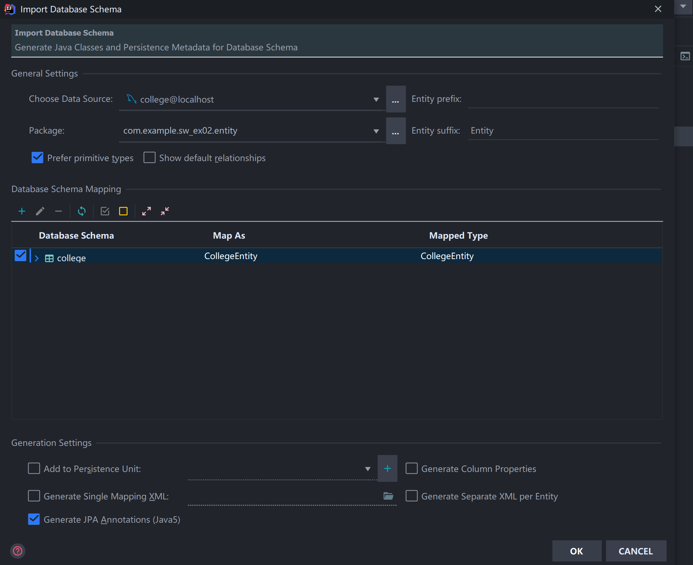The width and height of the screenshot is (693, 565).
Task: Click the data source database icon
Action: pyautogui.click(x=131, y=99)
